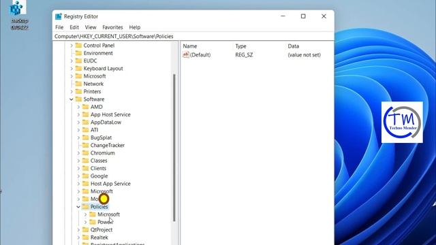This screenshot has height=245, width=436.
Task: Select the AMD folder icon
Action: [x=86, y=107]
